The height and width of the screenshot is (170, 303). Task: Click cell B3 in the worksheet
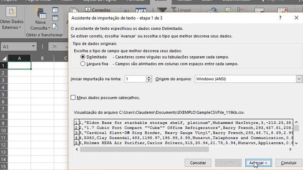42,80
